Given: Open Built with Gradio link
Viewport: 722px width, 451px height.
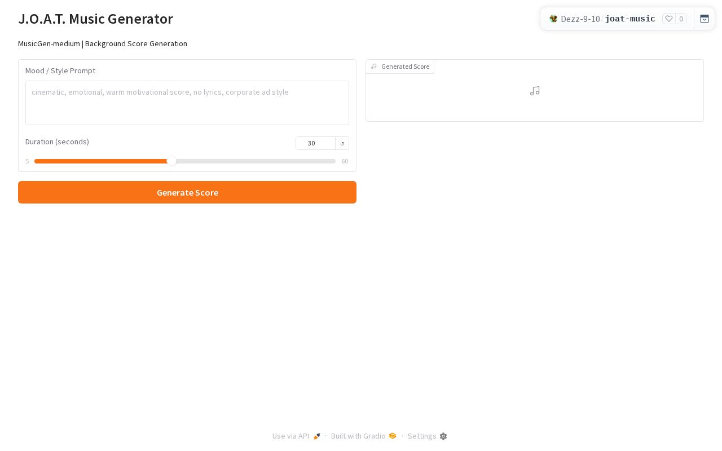Looking at the screenshot, I should [364, 436].
